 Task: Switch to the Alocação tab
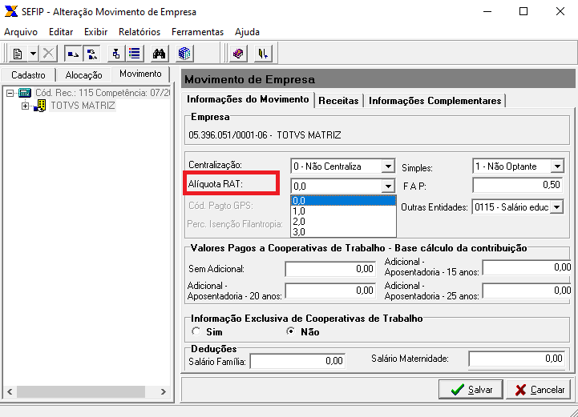coord(83,75)
